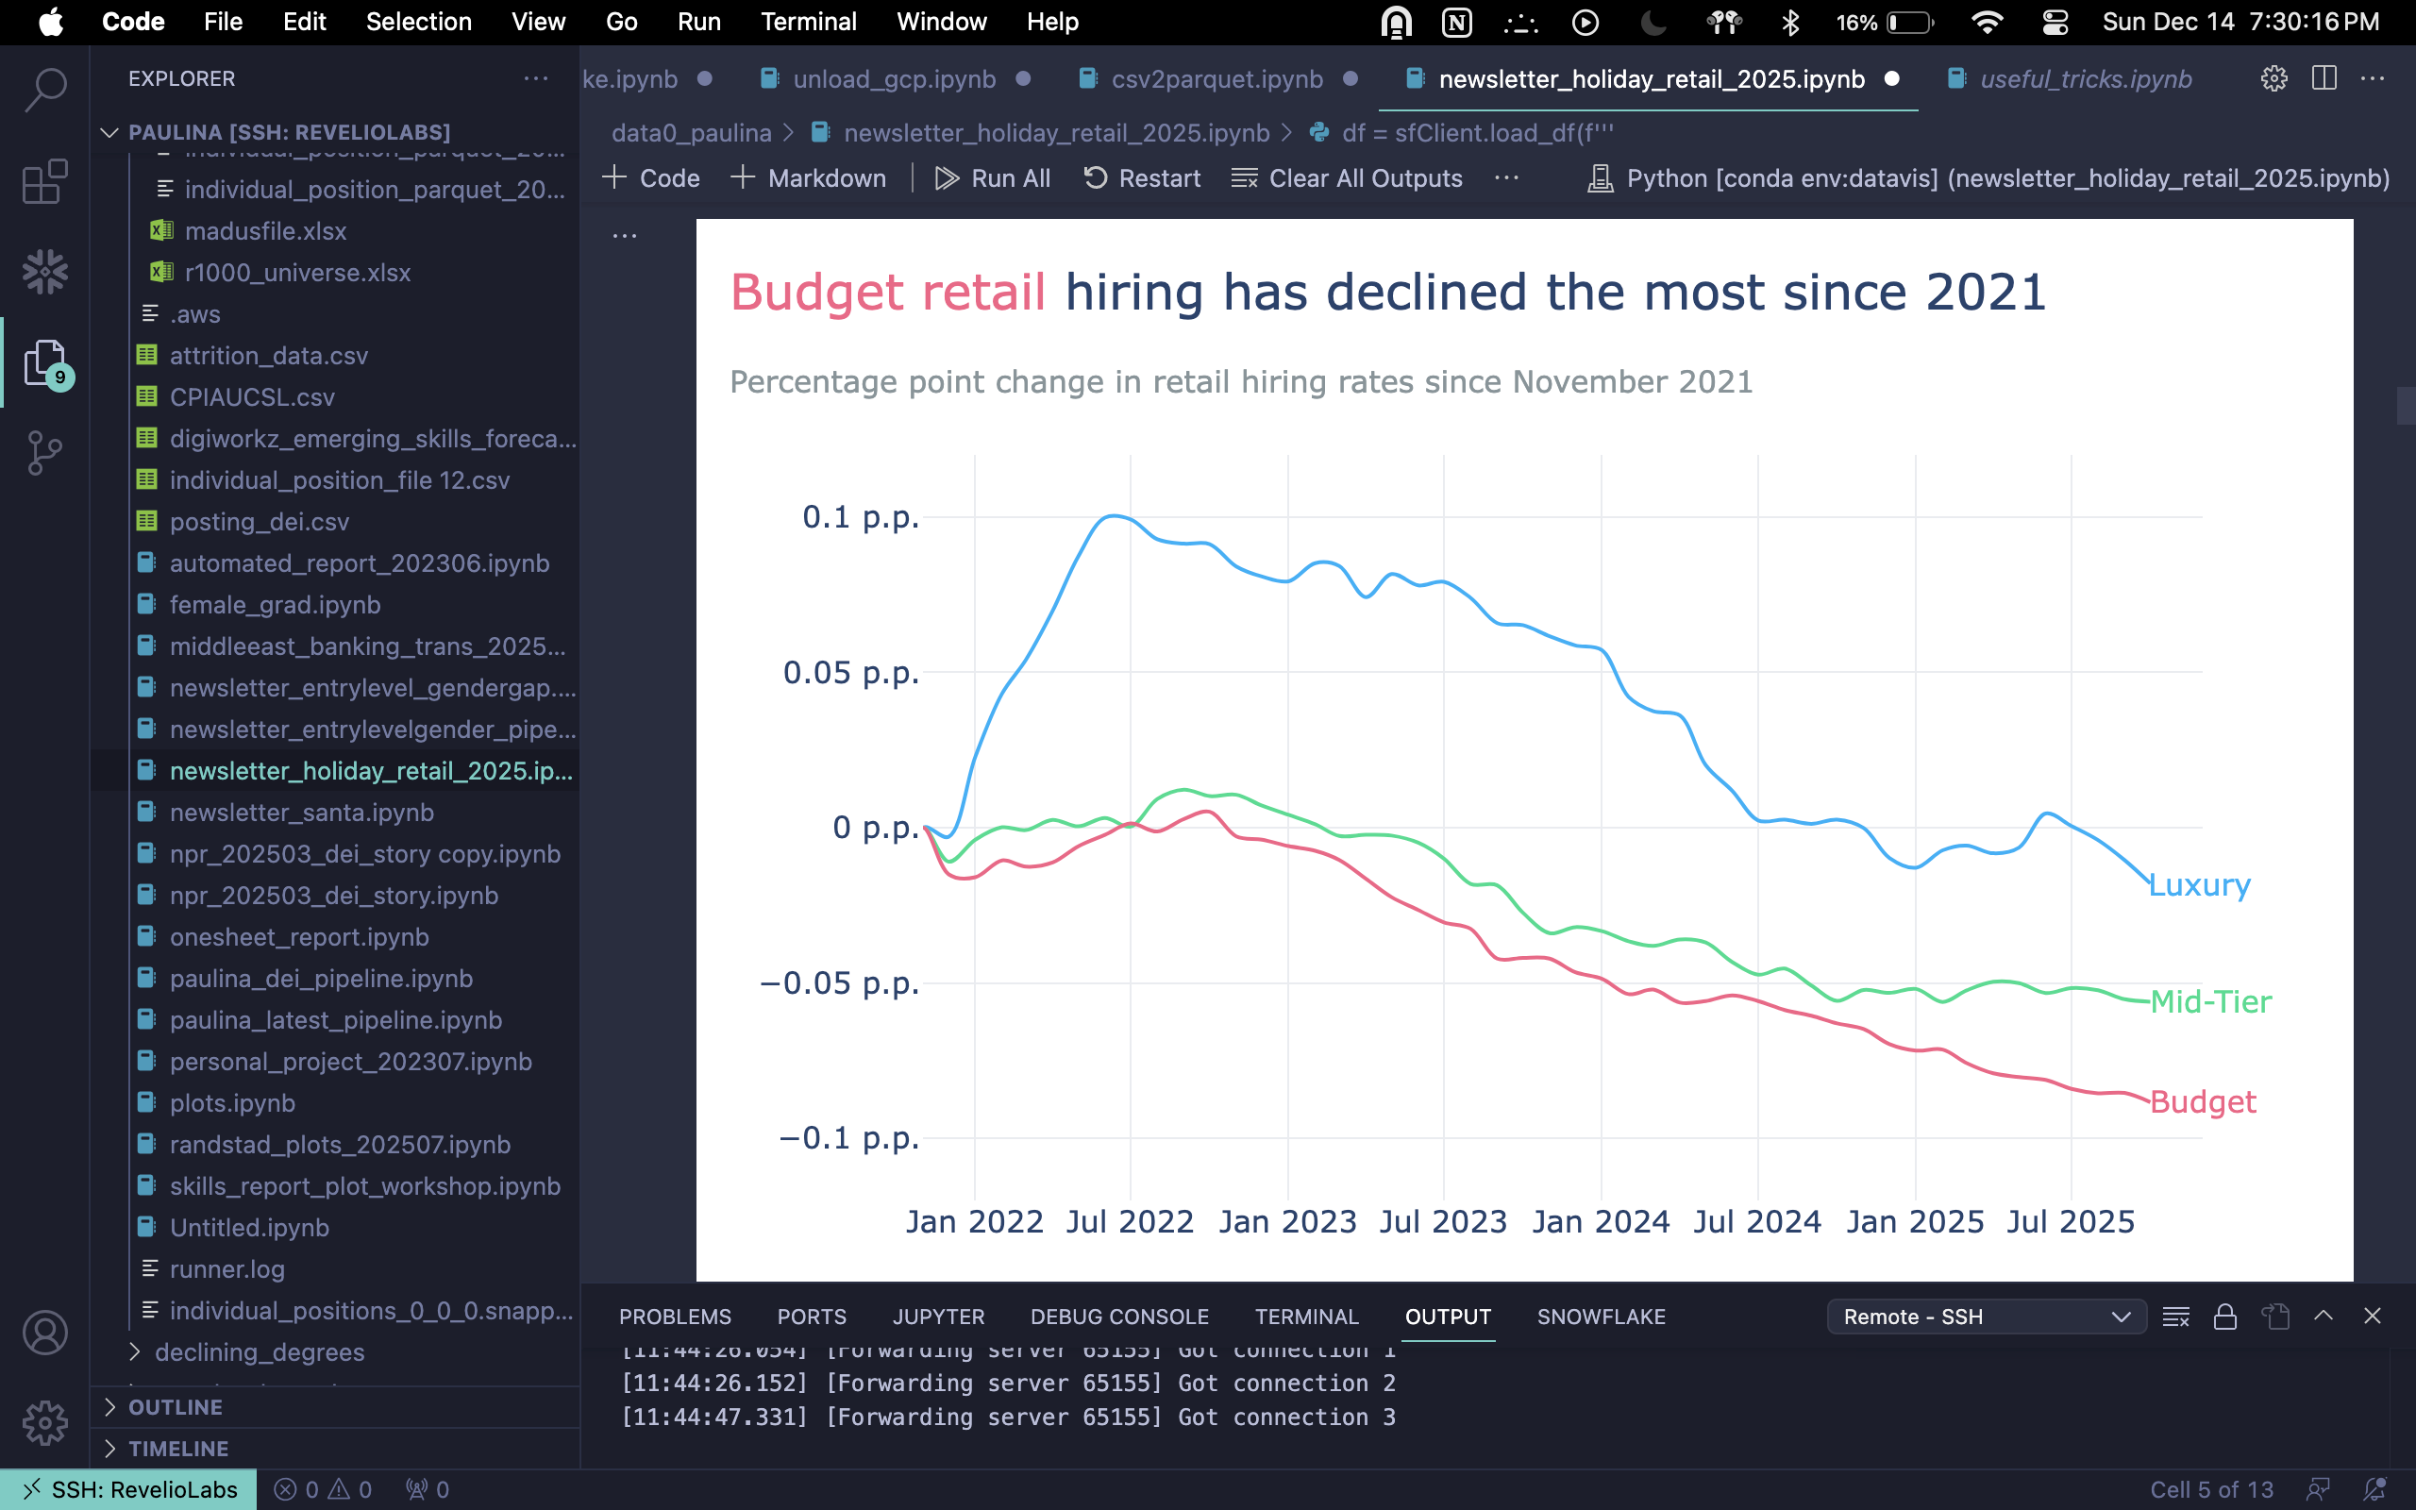Screen dimensions: 2416x1510
Task: Click the notebook vertical scrollbar marker
Action: [2405, 405]
